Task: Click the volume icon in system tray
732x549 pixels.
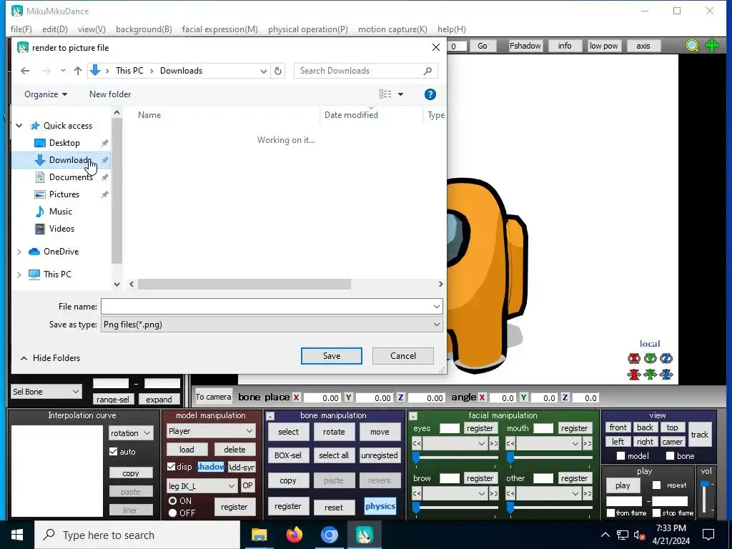Action: [x=639, y=535]
